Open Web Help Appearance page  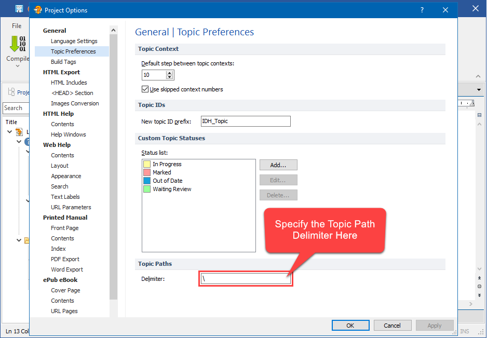point(66,176)
